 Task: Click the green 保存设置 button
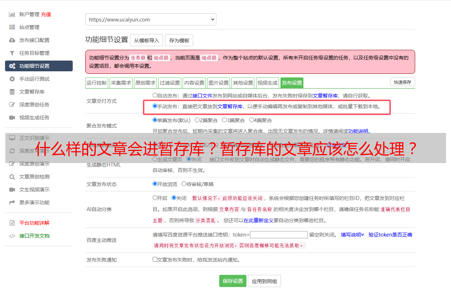point(233,281)
